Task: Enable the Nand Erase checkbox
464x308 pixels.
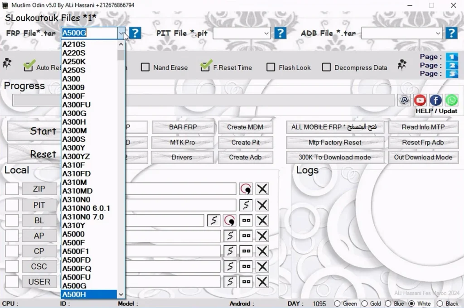Action: [x=145, y=67]
